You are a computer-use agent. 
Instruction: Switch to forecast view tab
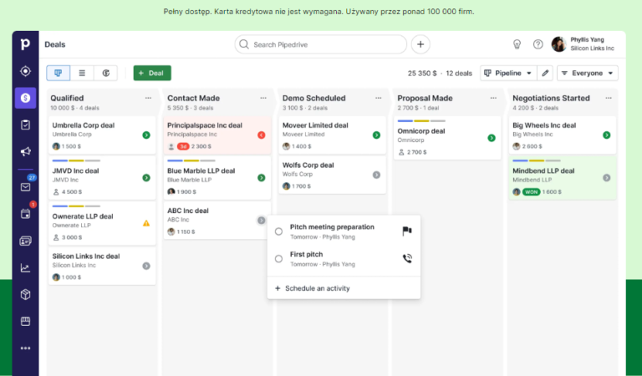(106, 74)
